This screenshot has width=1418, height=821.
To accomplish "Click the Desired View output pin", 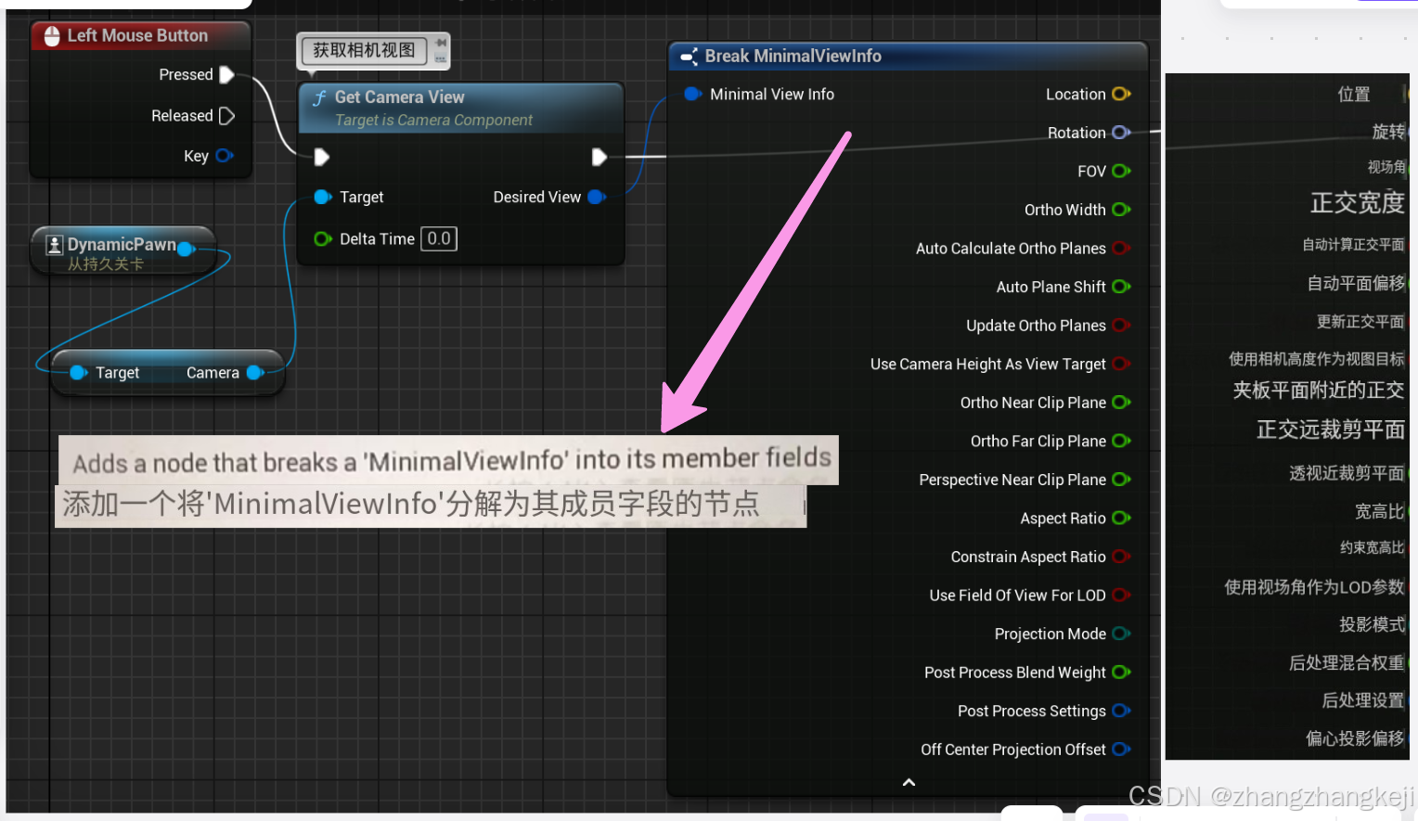I will pos(597,197).
